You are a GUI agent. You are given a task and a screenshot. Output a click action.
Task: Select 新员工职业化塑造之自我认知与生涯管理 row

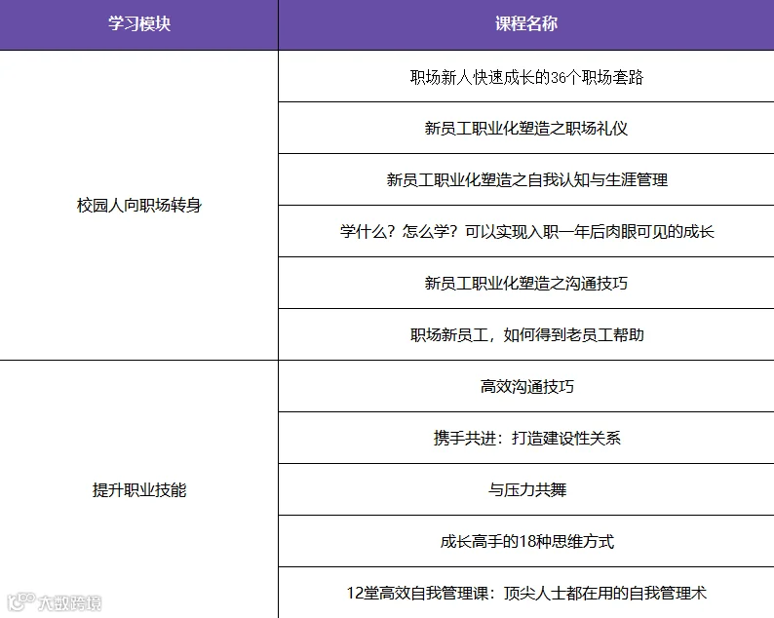(x=526, y=179)
